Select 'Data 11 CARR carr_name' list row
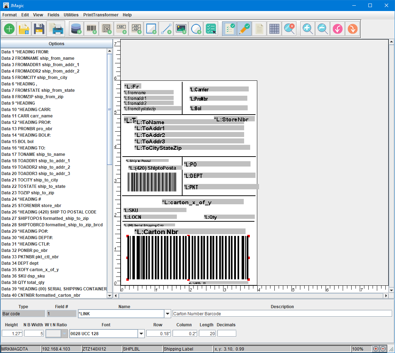Viewport: 395px width, 353px height. pyautogui.click(x=54, y=116)
